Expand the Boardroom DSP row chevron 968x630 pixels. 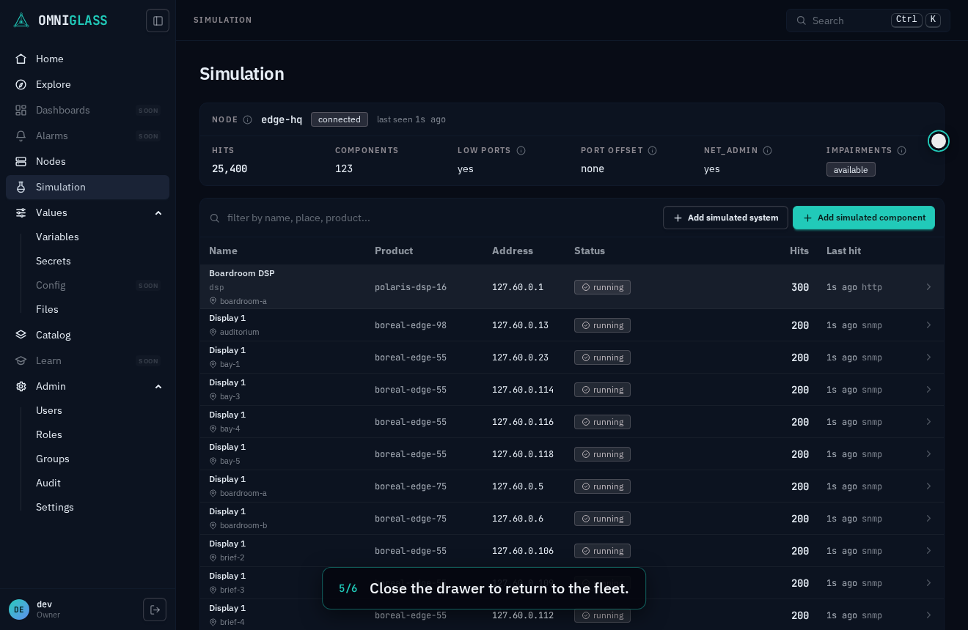[x=928, y=287]
